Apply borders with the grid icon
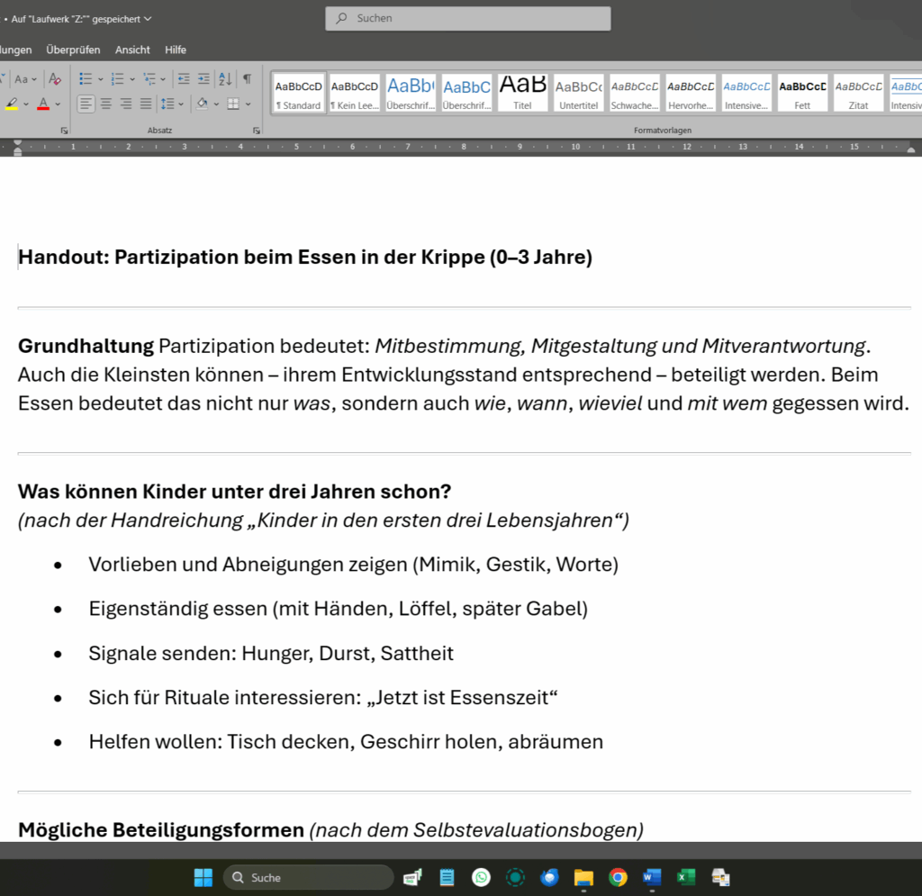Image resolution: width=922 pixels, height=896 pixels. coord(233,104)
